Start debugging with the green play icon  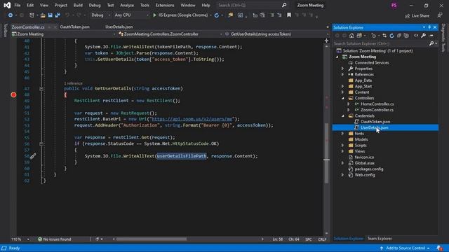point(154,15)
